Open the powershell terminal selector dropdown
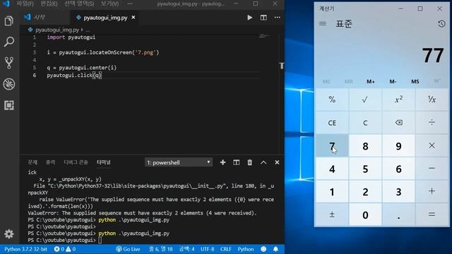This screenshot has height=254, width=452. click(x=179, y=162)
